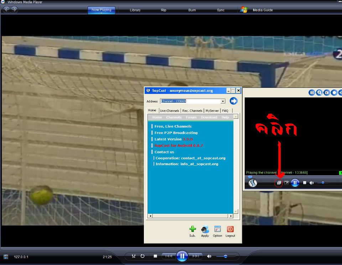Click the Forward arrow in Windows Media Player
The width and height of the screenshot is (342, 265).
point(14,9)
